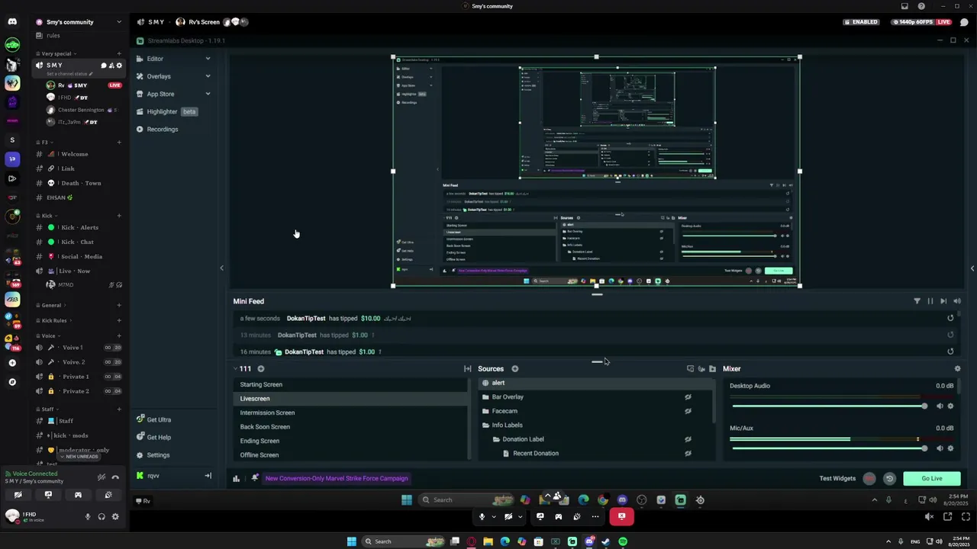
Task: Skip alert in Mini Feed
Action: (x=943, y=301)
